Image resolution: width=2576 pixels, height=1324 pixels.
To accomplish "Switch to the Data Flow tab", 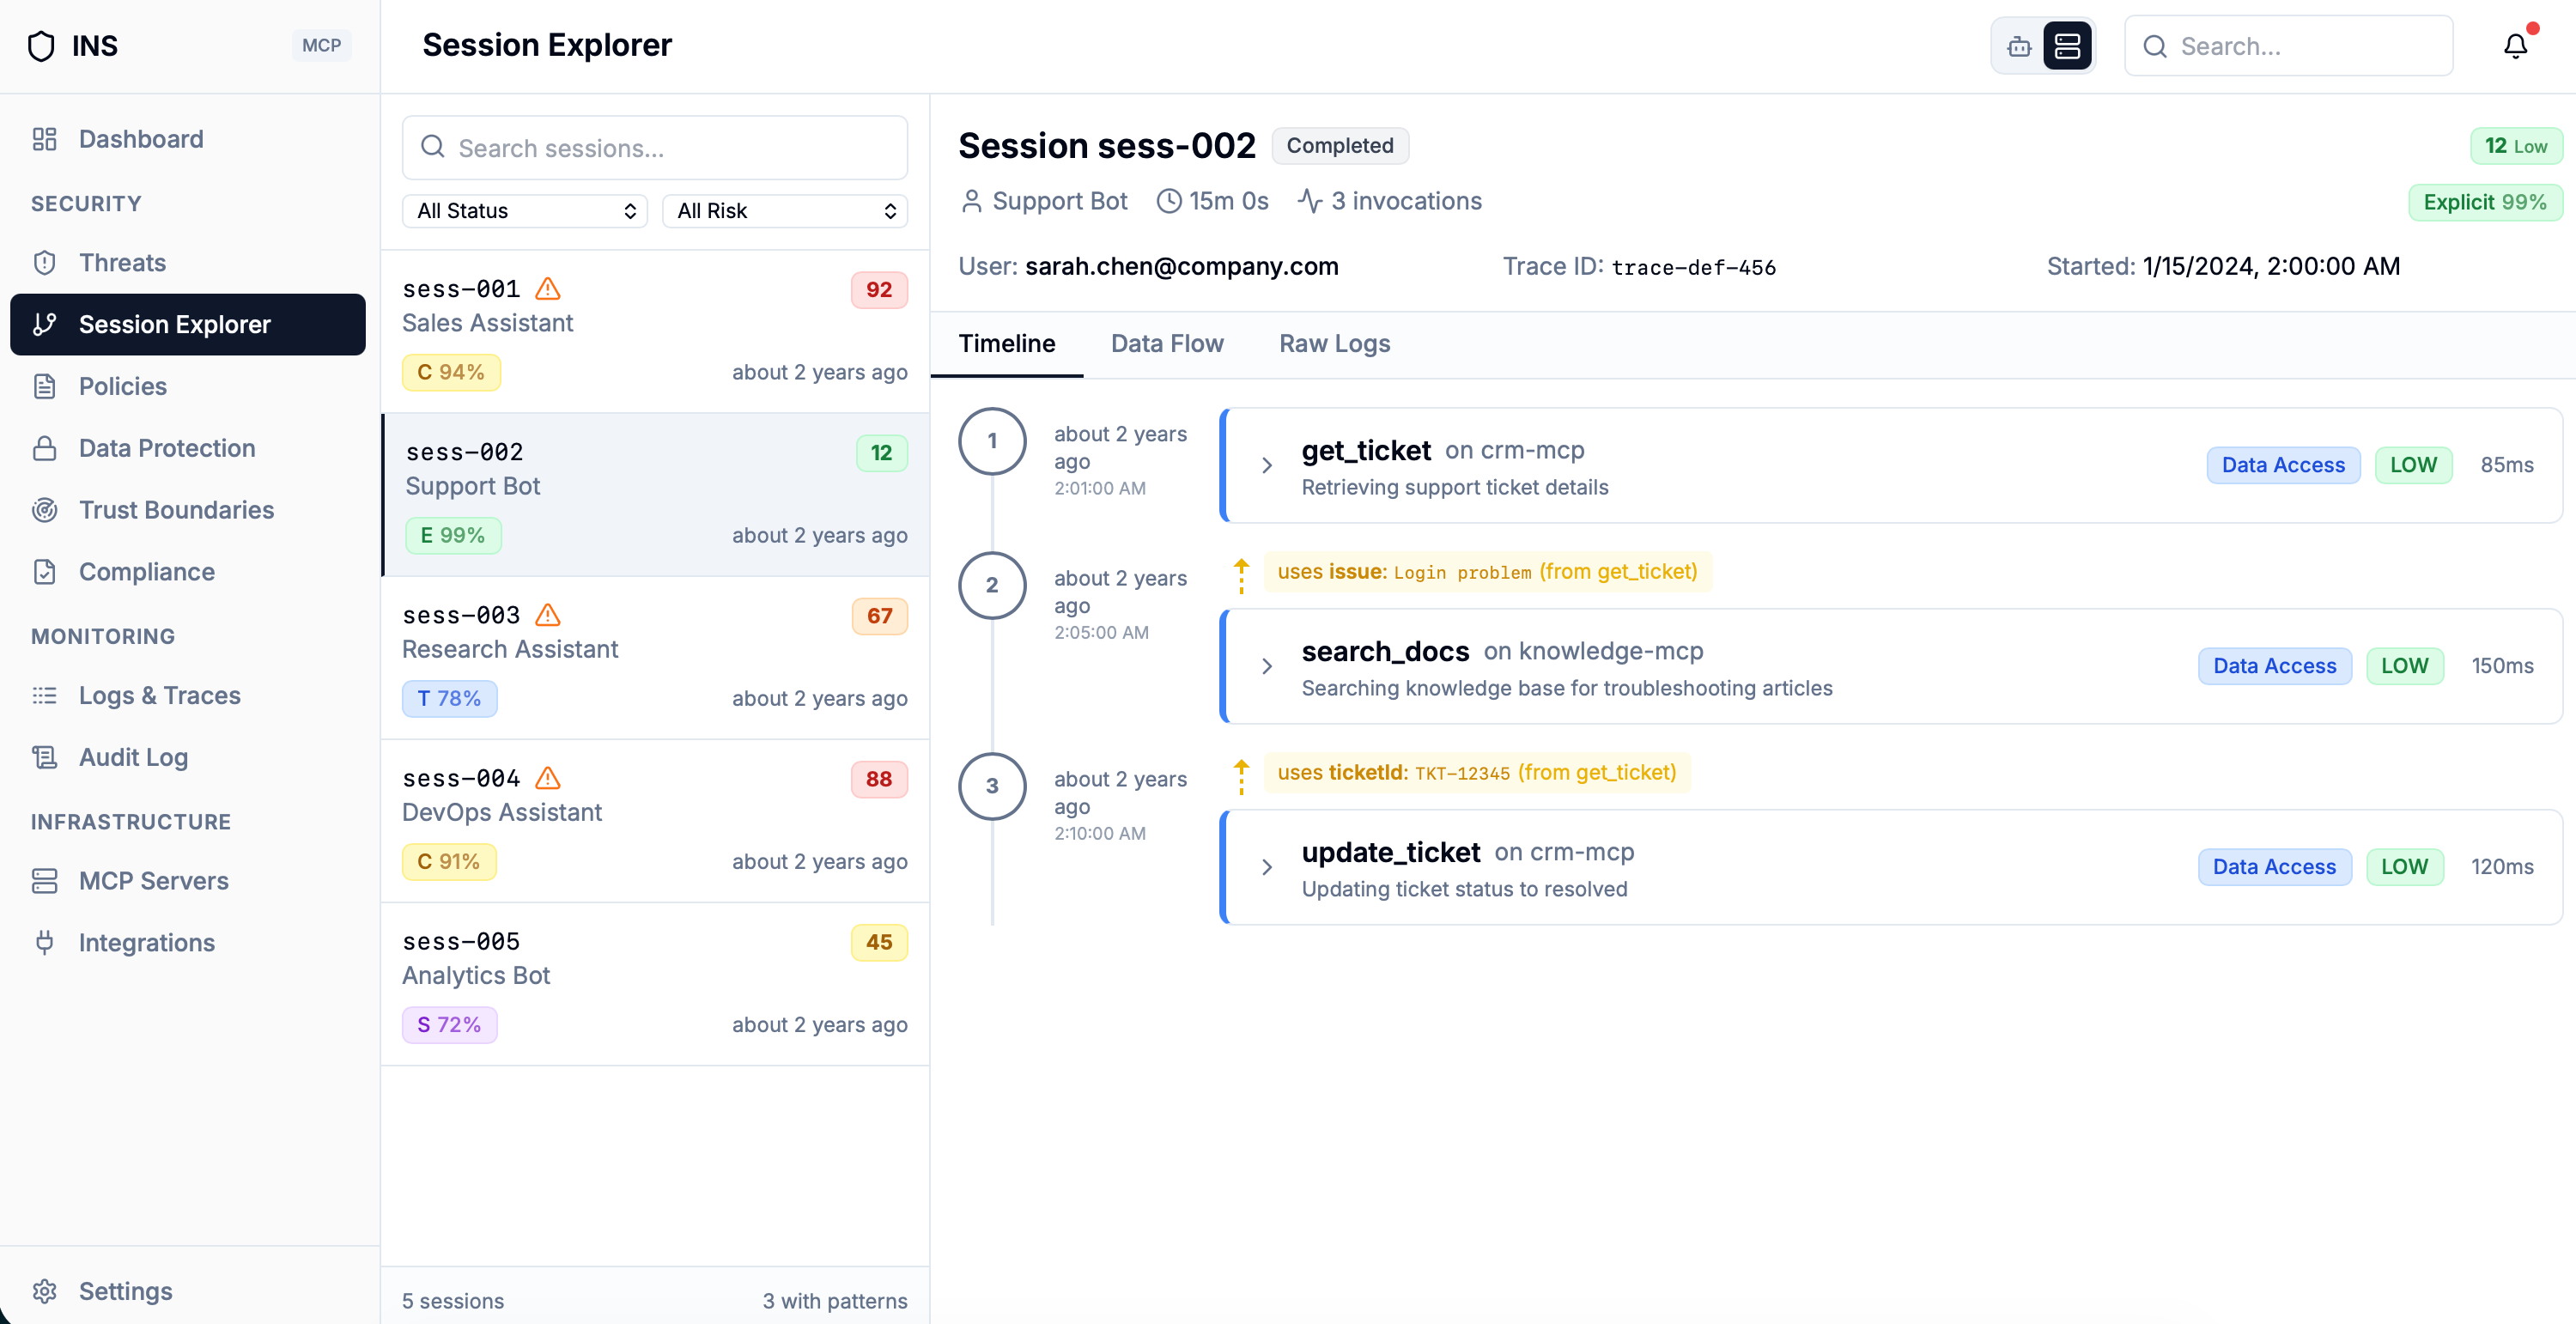I will pyautogui.click(x=1167, y=344).
